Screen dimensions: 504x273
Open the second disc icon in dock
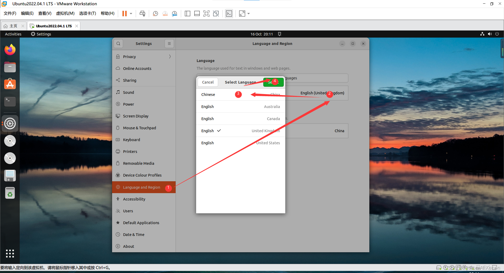(x=10, y=158)
